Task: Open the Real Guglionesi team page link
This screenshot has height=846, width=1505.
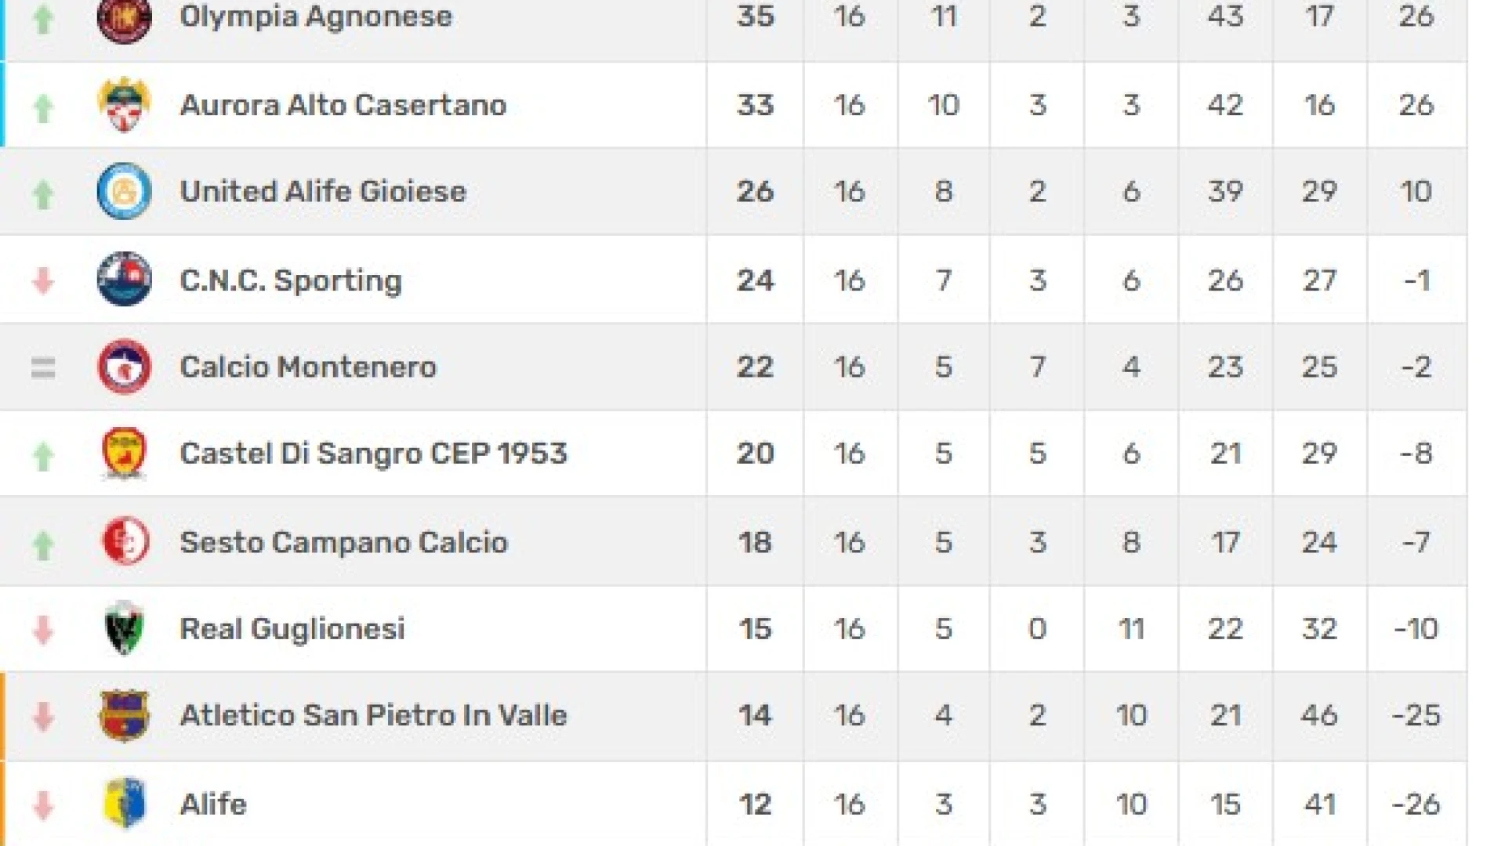Action: pyautogui.click(x=292, y=628)
